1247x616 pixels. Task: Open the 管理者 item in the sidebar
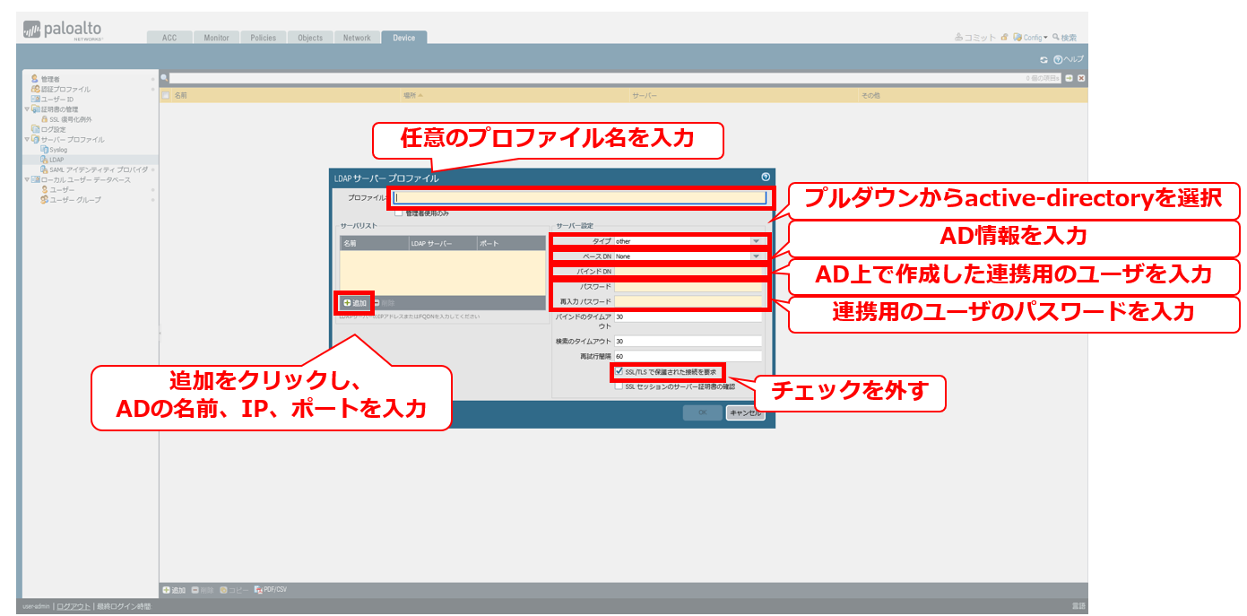(50, 79)
